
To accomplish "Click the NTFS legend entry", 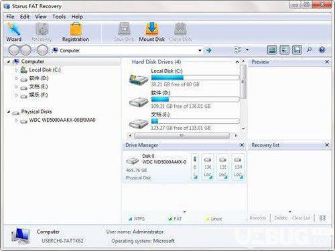I will point(137,219).
